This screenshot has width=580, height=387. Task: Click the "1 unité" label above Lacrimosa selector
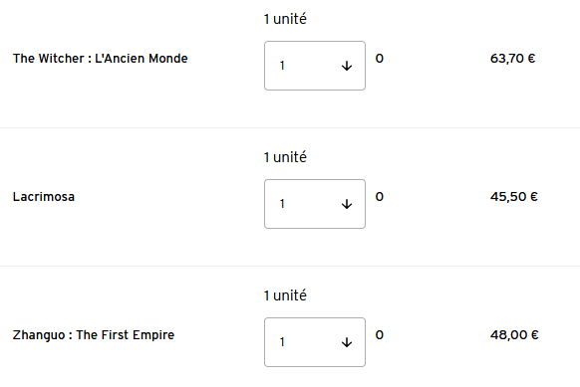click(x=285, y=157)
